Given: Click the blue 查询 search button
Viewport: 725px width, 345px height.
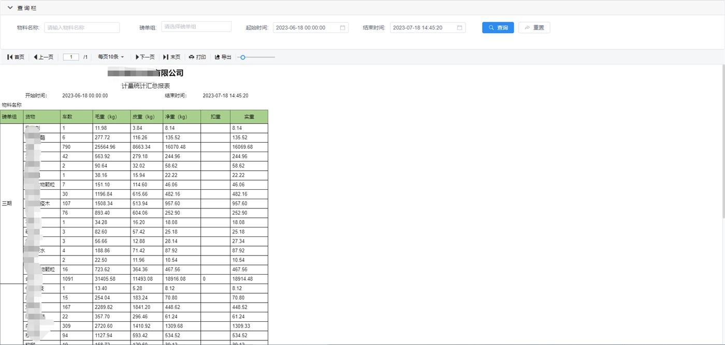Looking at the screenshot, I should (498, 28).
